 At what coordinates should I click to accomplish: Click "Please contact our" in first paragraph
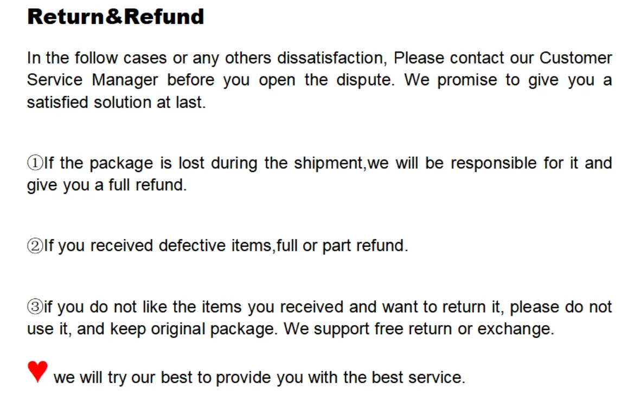pos(464,58)
